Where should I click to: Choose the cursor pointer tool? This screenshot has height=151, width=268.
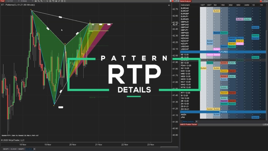coord(47,1)
